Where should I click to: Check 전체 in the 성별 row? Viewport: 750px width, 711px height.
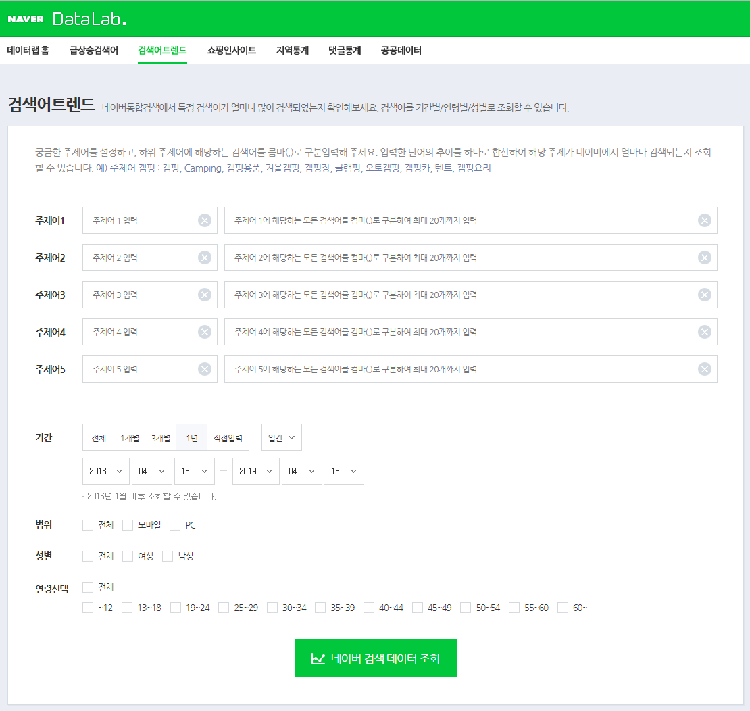click(88, 556)
